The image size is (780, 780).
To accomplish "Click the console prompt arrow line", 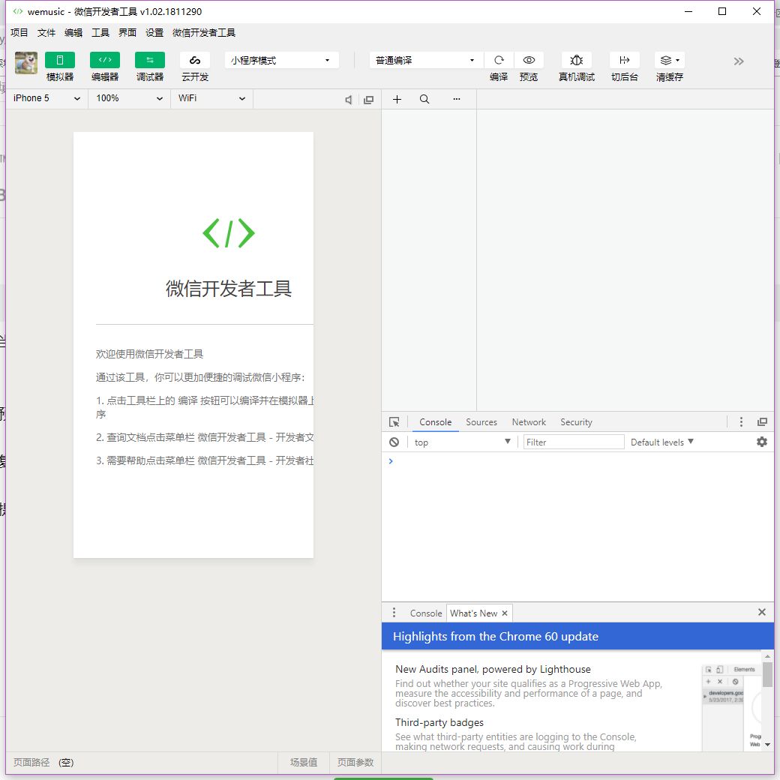I will 577,462.
